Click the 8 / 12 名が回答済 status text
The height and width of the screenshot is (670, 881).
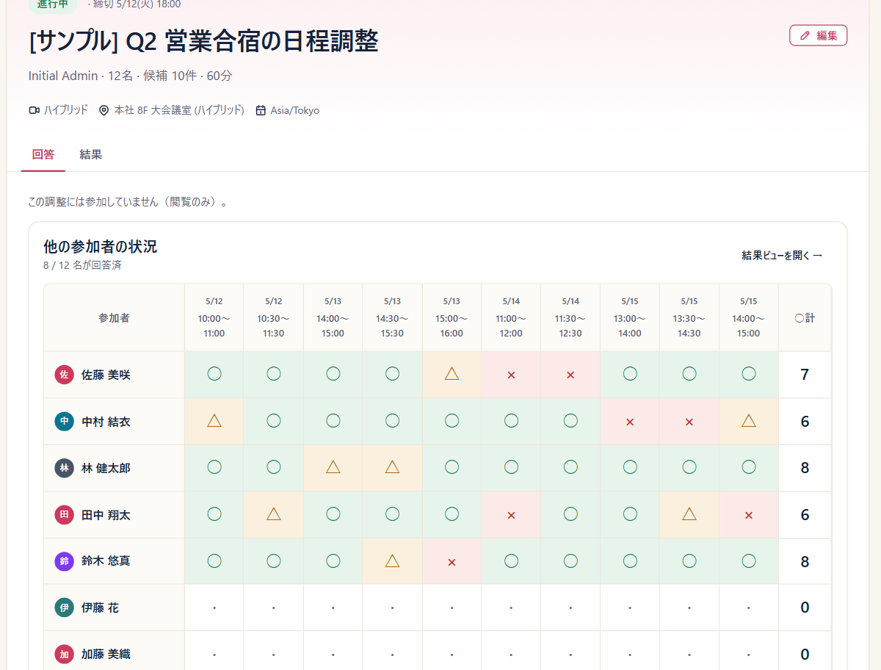point(82,265)
